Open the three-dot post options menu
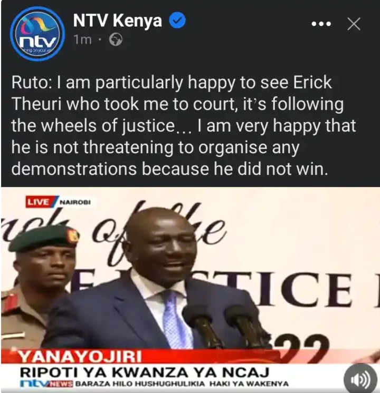 point(321,24)
